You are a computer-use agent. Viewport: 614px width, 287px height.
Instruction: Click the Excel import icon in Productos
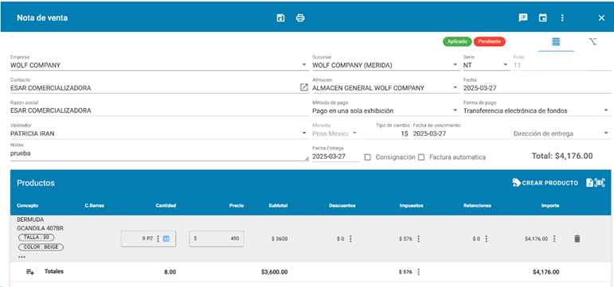(589, 183)
